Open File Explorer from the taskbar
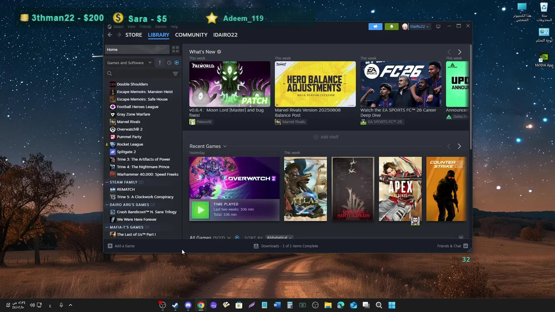Viewport: 555px width, 312px height. pos(328,305)
